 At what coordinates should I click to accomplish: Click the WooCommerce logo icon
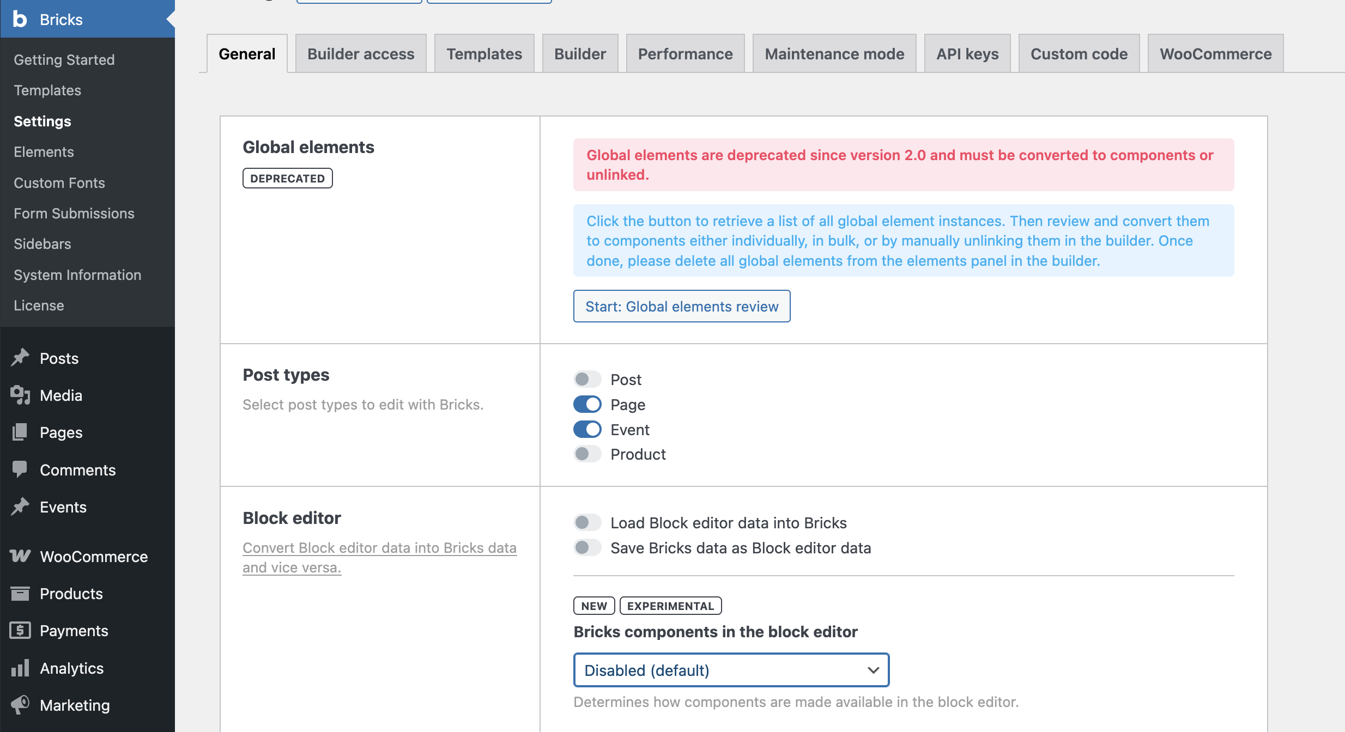20,556
